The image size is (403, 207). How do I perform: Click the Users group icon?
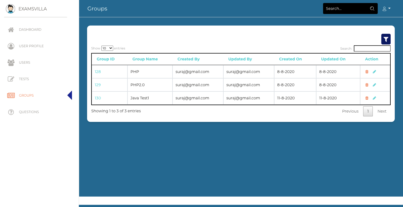point(11,63)
